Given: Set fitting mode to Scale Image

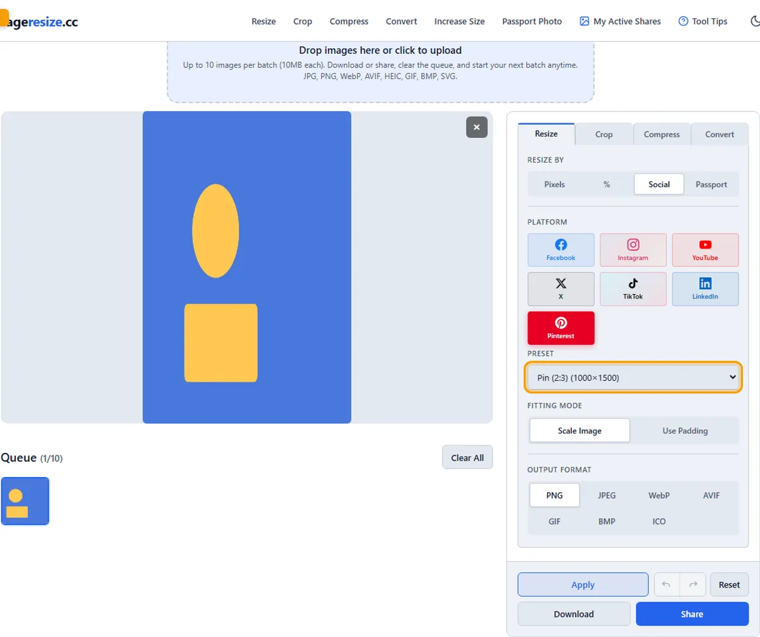Looking at the screenshot, I should pos(579,430).
